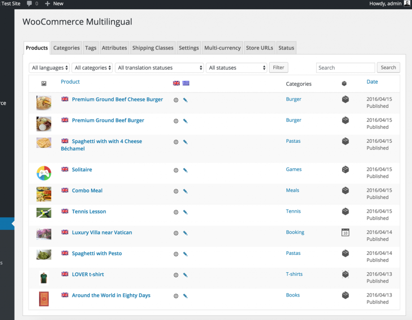Edit translation pencil for Combo Meal

tap(185, 191)
